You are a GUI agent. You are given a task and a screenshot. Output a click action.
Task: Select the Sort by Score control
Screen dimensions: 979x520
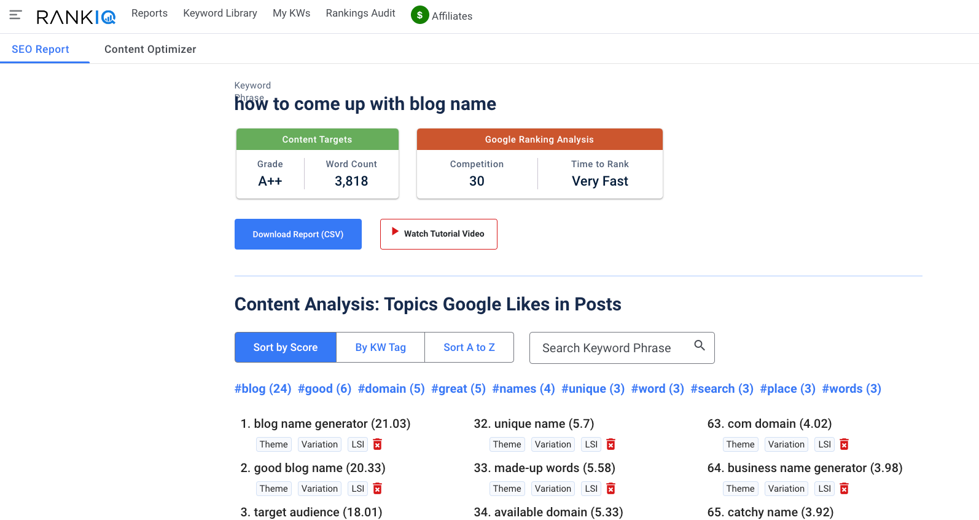285,347
